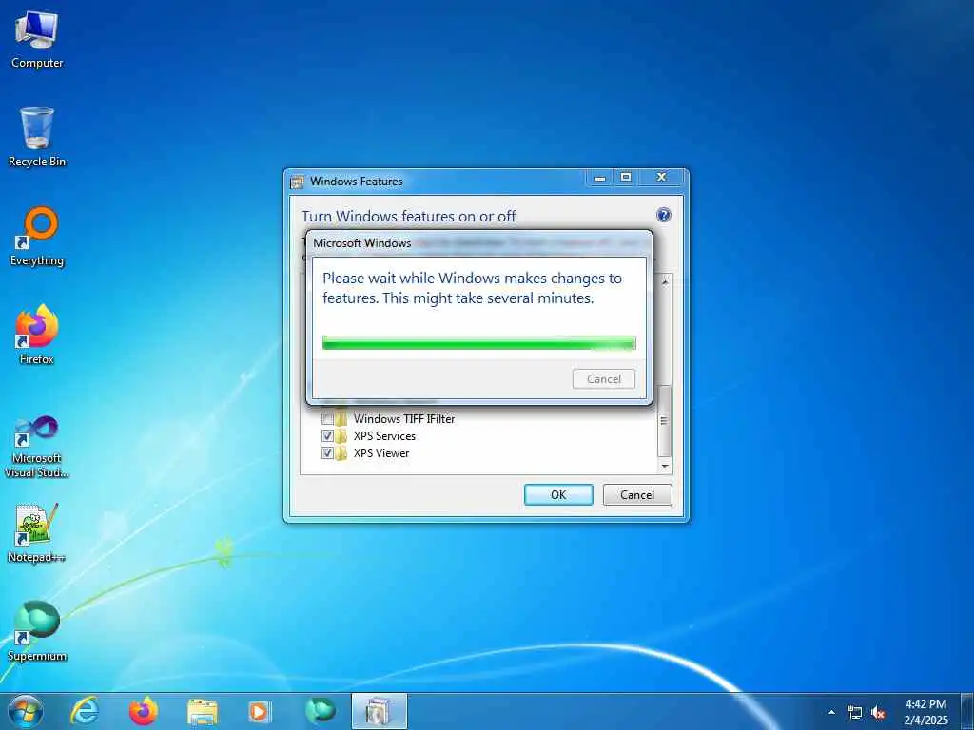Open the Computer desktop icon

tap(37, 39)
